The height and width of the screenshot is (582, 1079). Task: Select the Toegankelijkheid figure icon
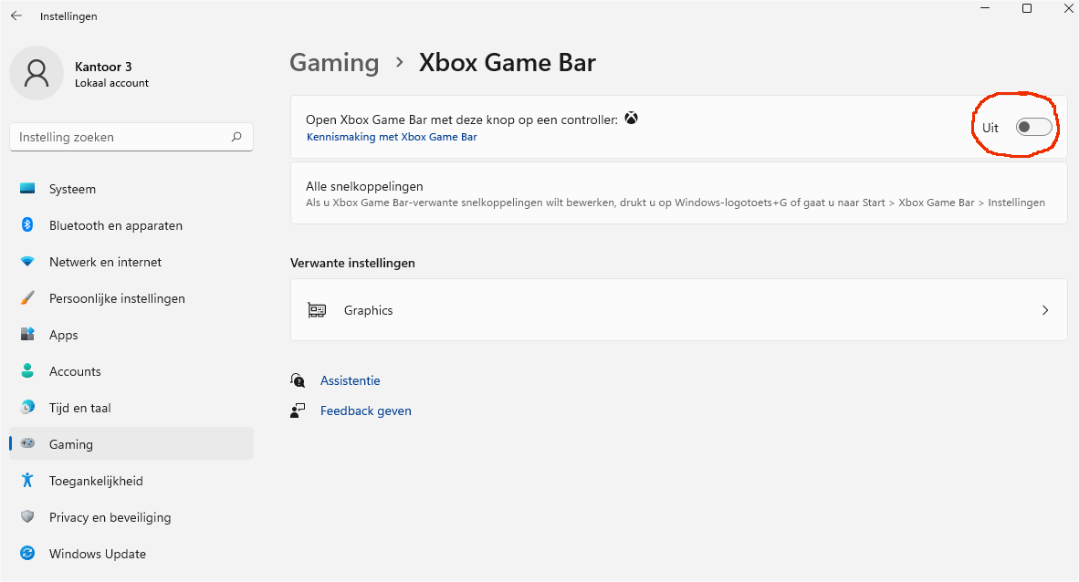tap(27, 480)
